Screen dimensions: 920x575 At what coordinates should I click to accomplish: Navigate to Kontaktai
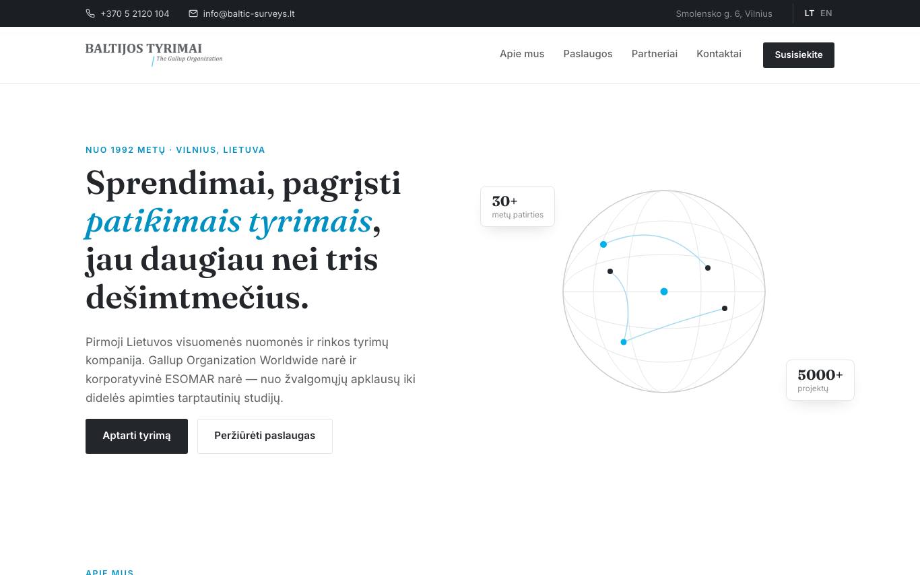pyautogui.click(x=719, y=54)
